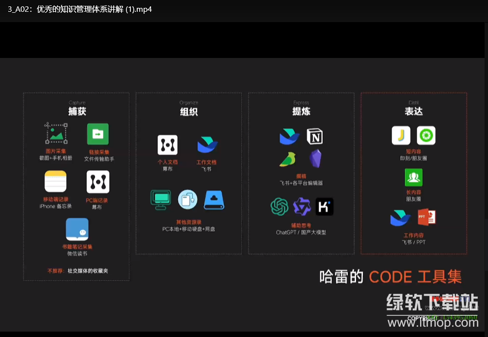Select the 飞书 icon above 工作文档
Image resolution: width=488 pixels, height=337 pixels.
pyautogui.click(x=207, y=145)
